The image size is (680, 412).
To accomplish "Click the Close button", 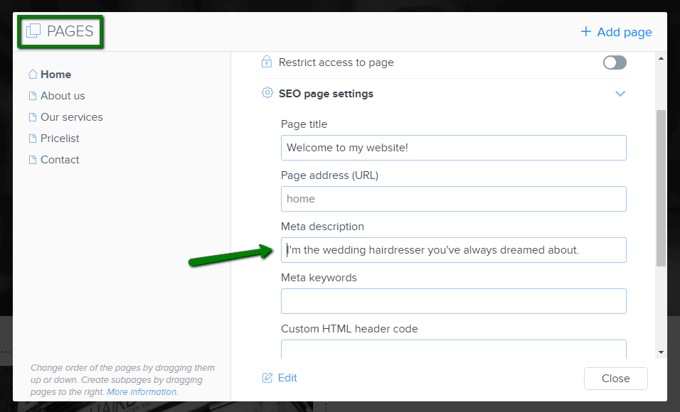I will (615, 378).
